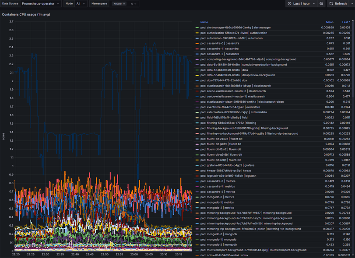Screen dimensions: 355x258
Task: Toggle the cassandra-0 cassandra series visibility
Action: point(220,43)
